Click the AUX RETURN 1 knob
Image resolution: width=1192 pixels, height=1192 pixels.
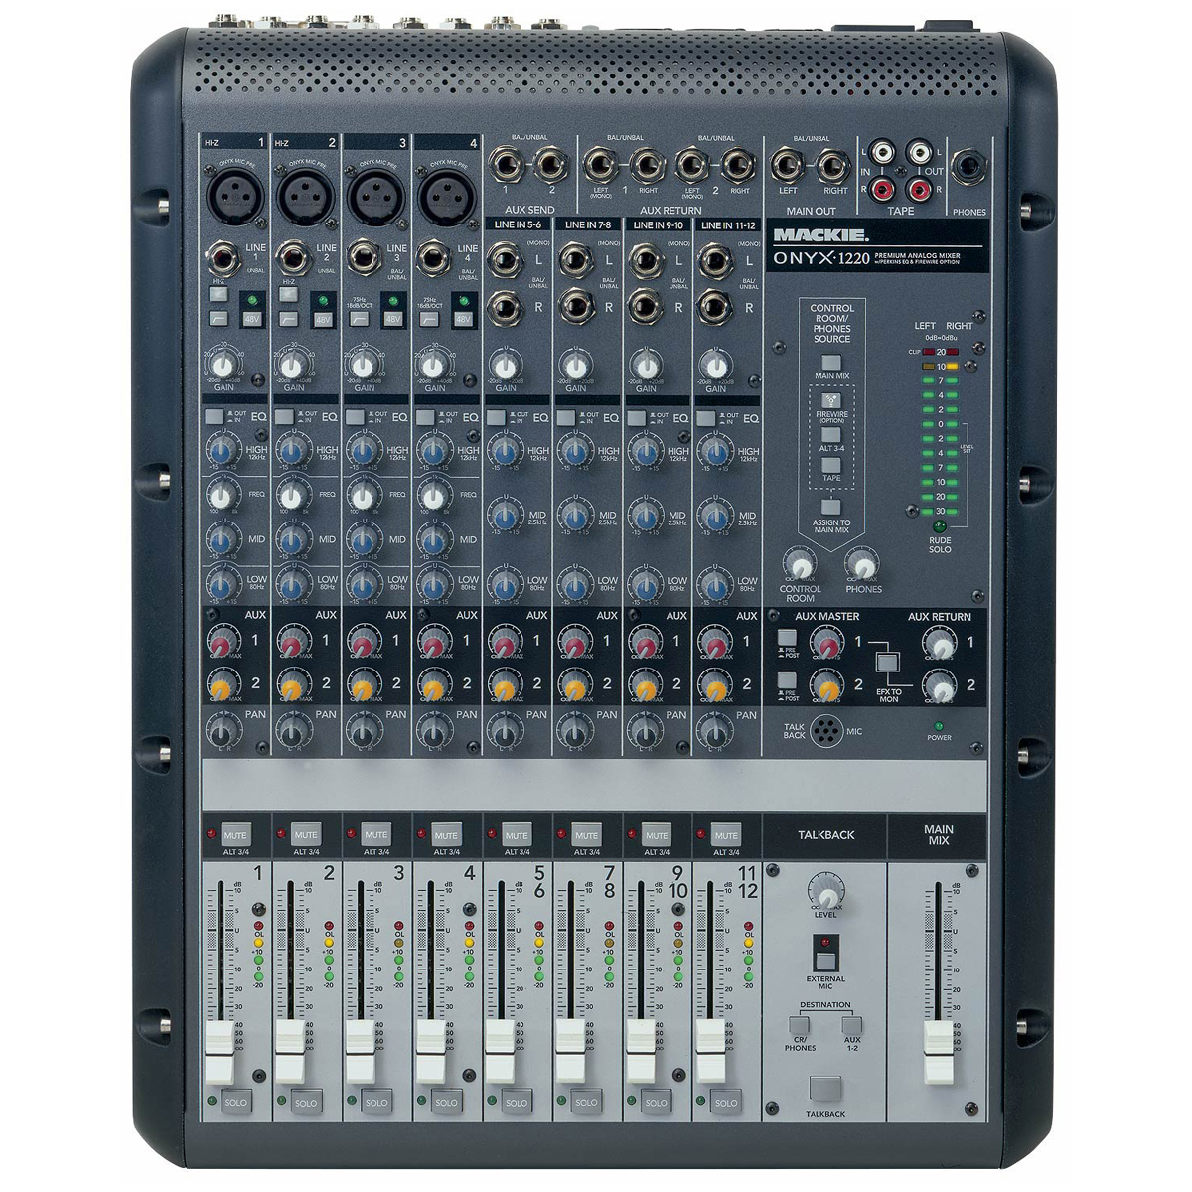(939, 646)
